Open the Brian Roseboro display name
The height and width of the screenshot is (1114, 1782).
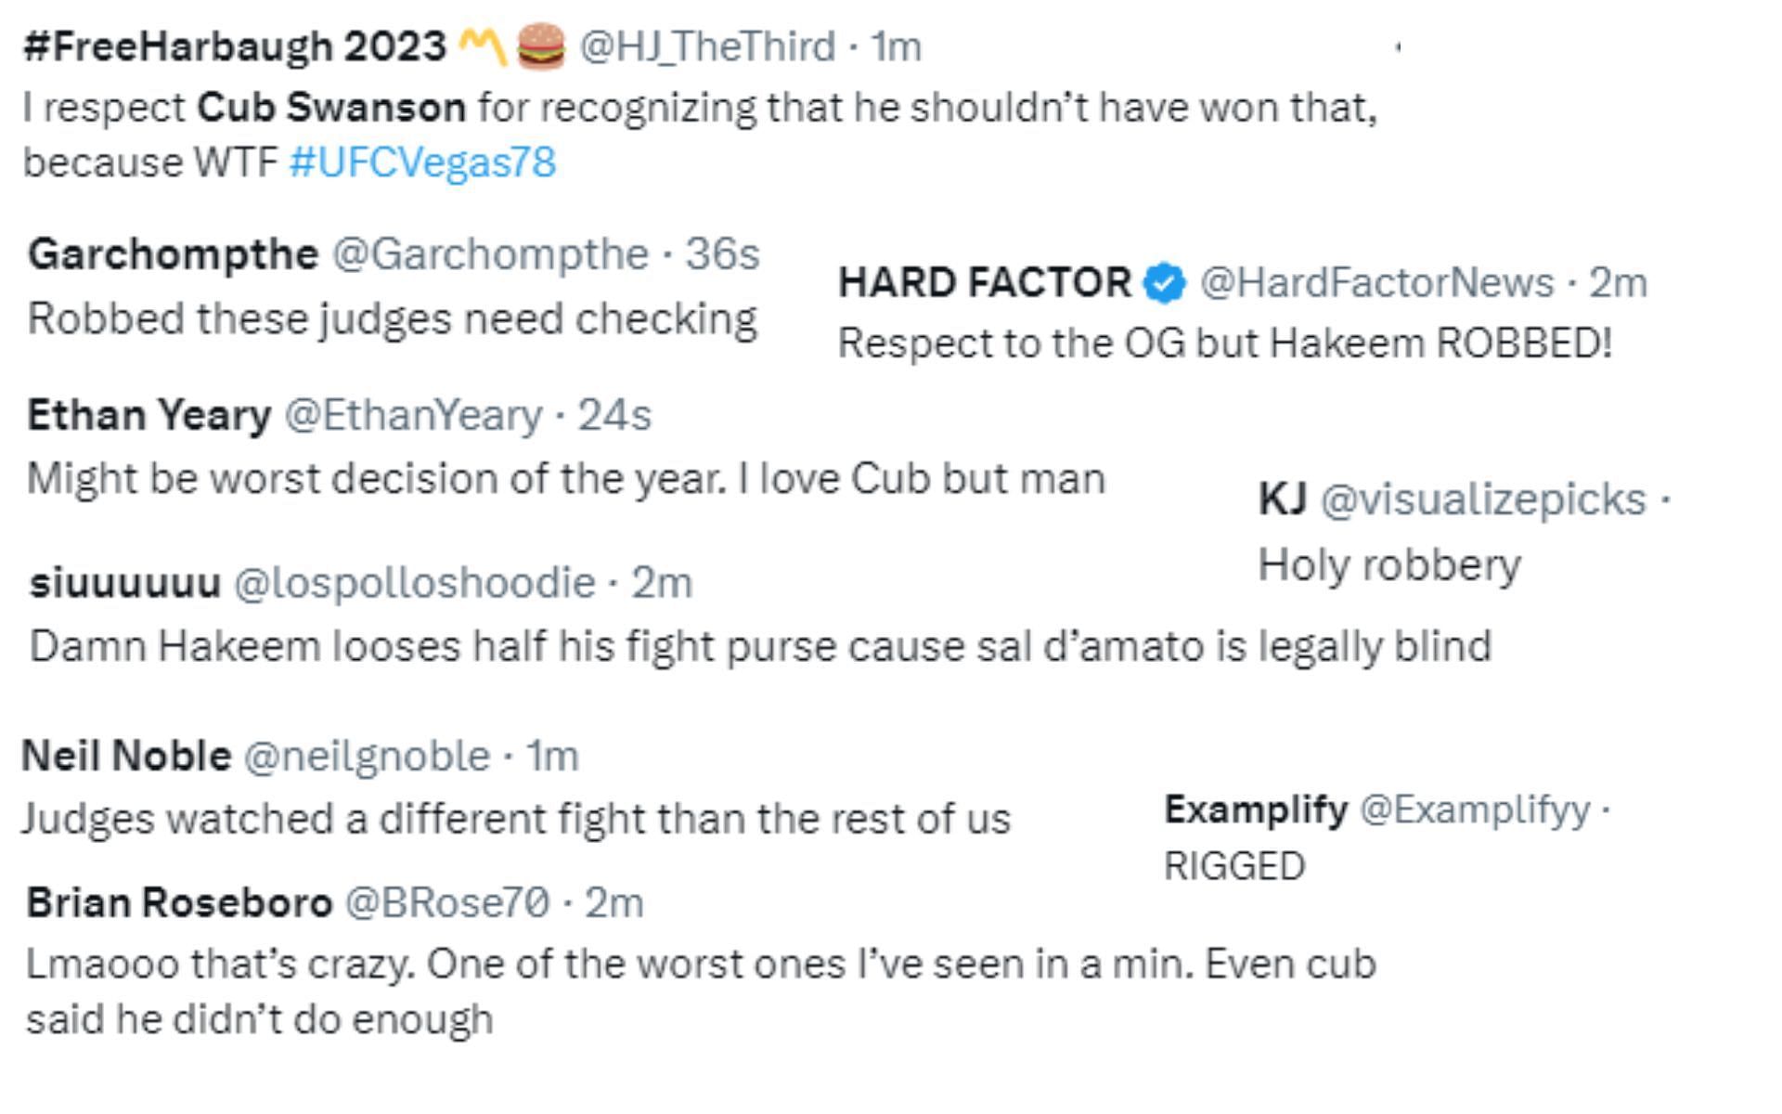click(179, 902)
